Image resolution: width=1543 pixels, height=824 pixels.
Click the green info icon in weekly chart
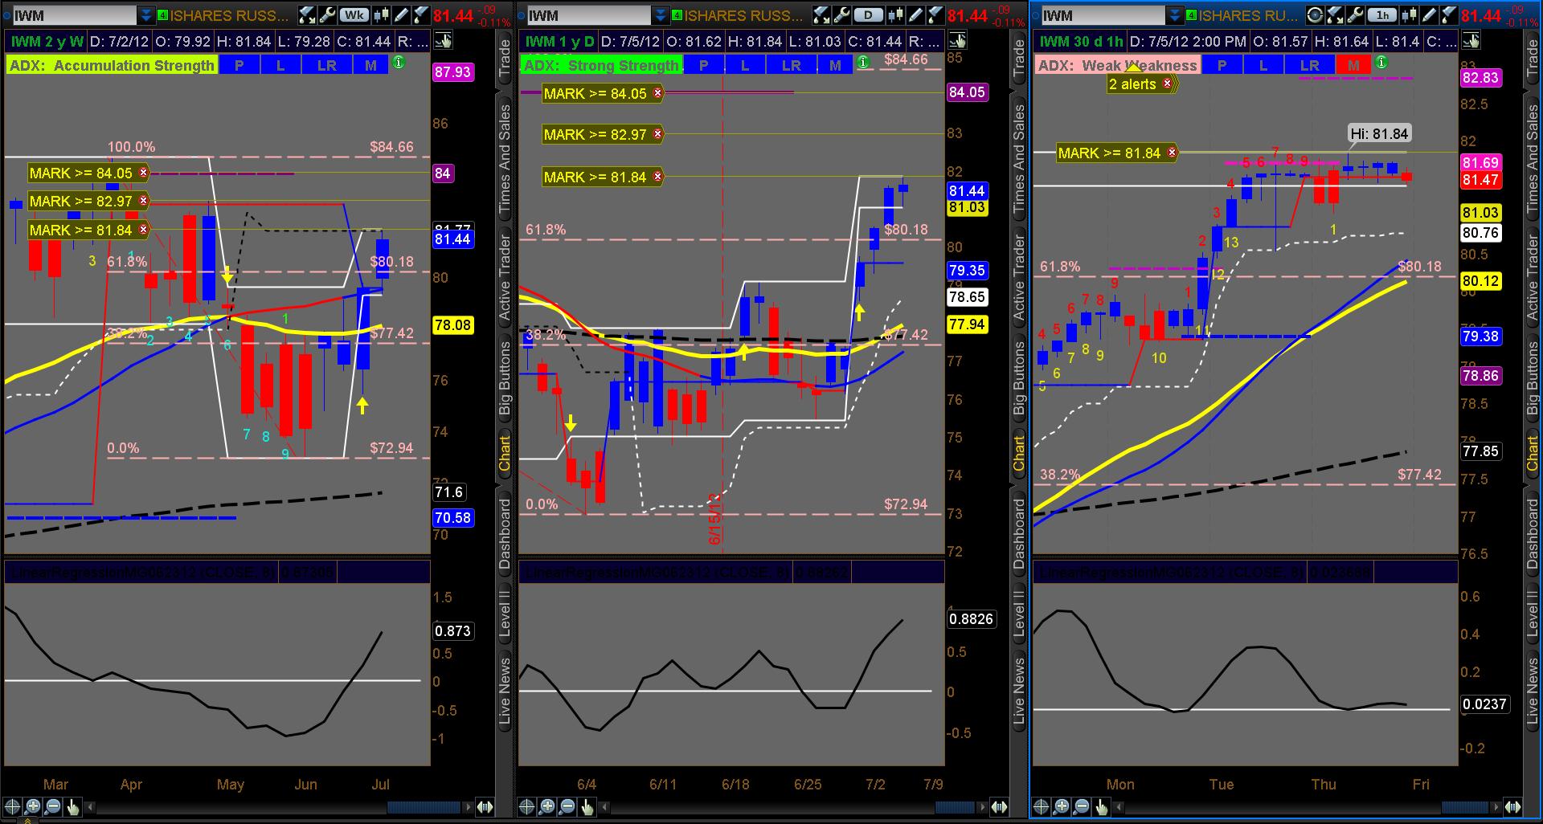399,62
